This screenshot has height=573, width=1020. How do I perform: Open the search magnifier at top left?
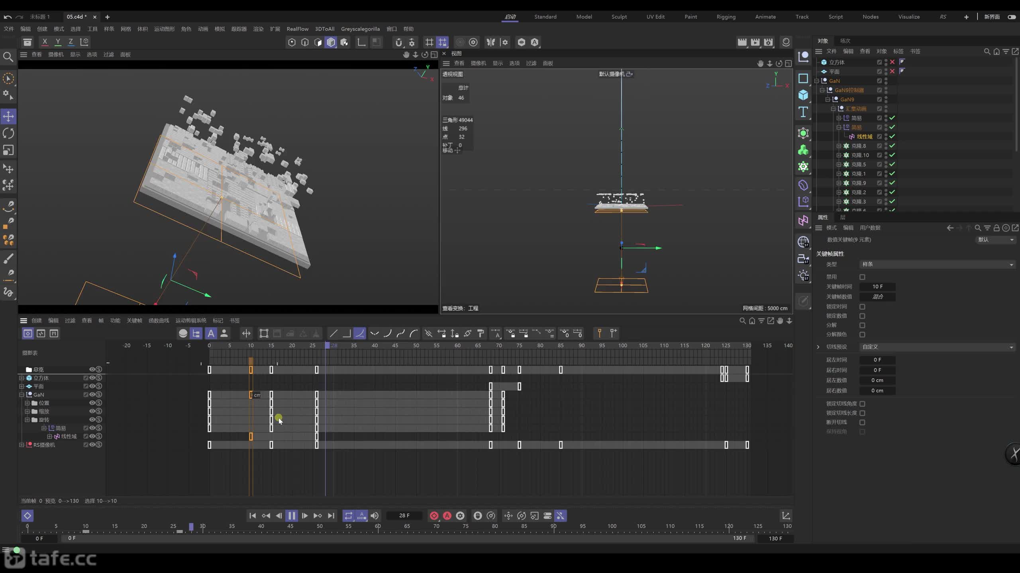click(x=8, y=57)
